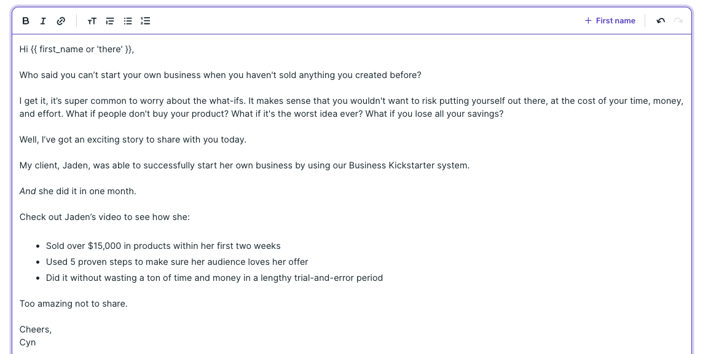
Task: Undo the last edit
Action: click(660, 20)
